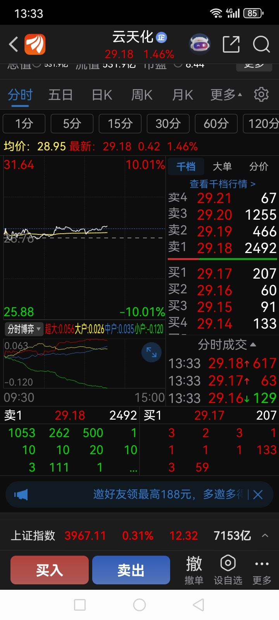Image resolution: width=279 pixels, height=620 pixels.
Task: Tap the 卖4 price 29.21 order row
Action: click(x=222, y=198)
